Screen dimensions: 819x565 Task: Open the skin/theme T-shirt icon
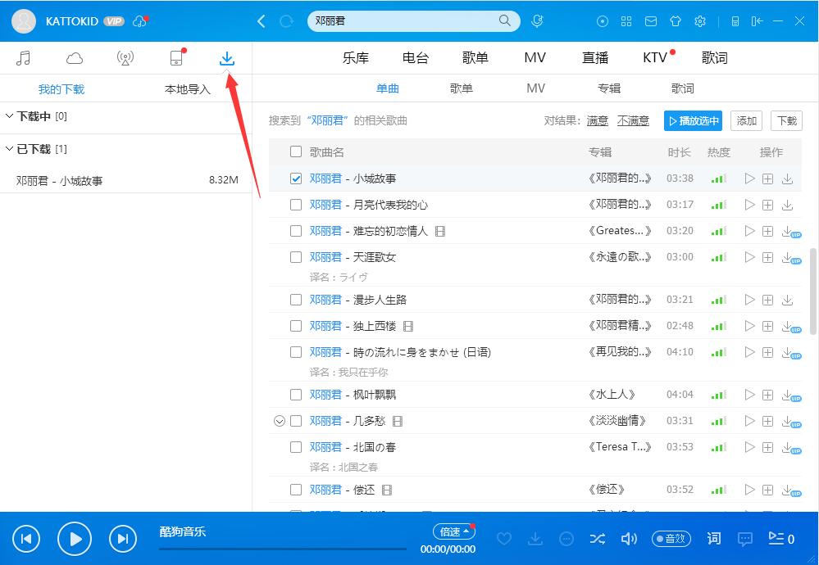coord(675,21)
